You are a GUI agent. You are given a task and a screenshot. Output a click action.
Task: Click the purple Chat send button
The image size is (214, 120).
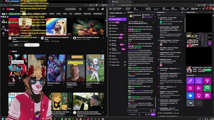coord(153,114)
